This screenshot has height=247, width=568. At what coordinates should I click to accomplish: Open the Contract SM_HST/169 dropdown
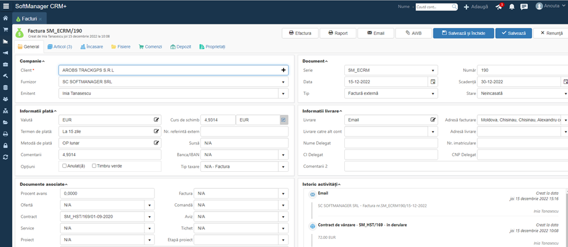click(x=150, y=217)
